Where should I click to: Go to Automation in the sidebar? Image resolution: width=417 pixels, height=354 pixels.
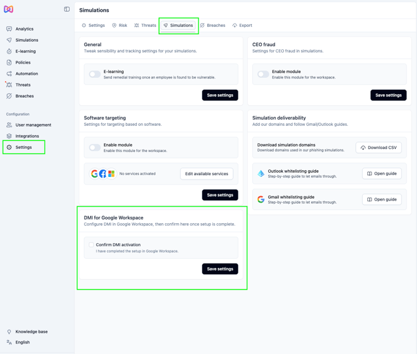tap(26, 74)
